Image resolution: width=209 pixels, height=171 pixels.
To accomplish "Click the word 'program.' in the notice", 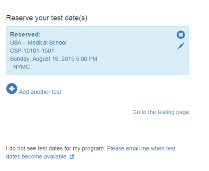I will click(x=96, y=148).
